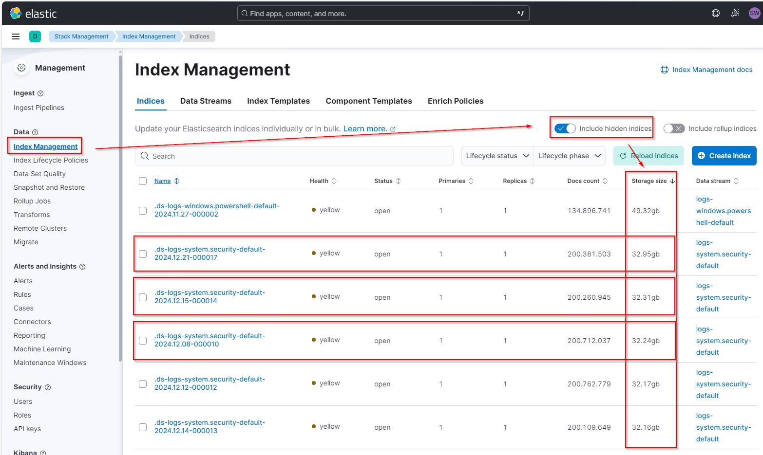
Task: Open the Learn more link
Action: tap(369, 129)
